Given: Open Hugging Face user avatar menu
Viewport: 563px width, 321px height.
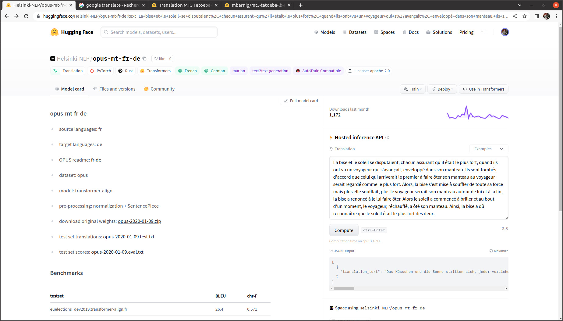Looking at the screenshot, I should click(x=505, y=32).
